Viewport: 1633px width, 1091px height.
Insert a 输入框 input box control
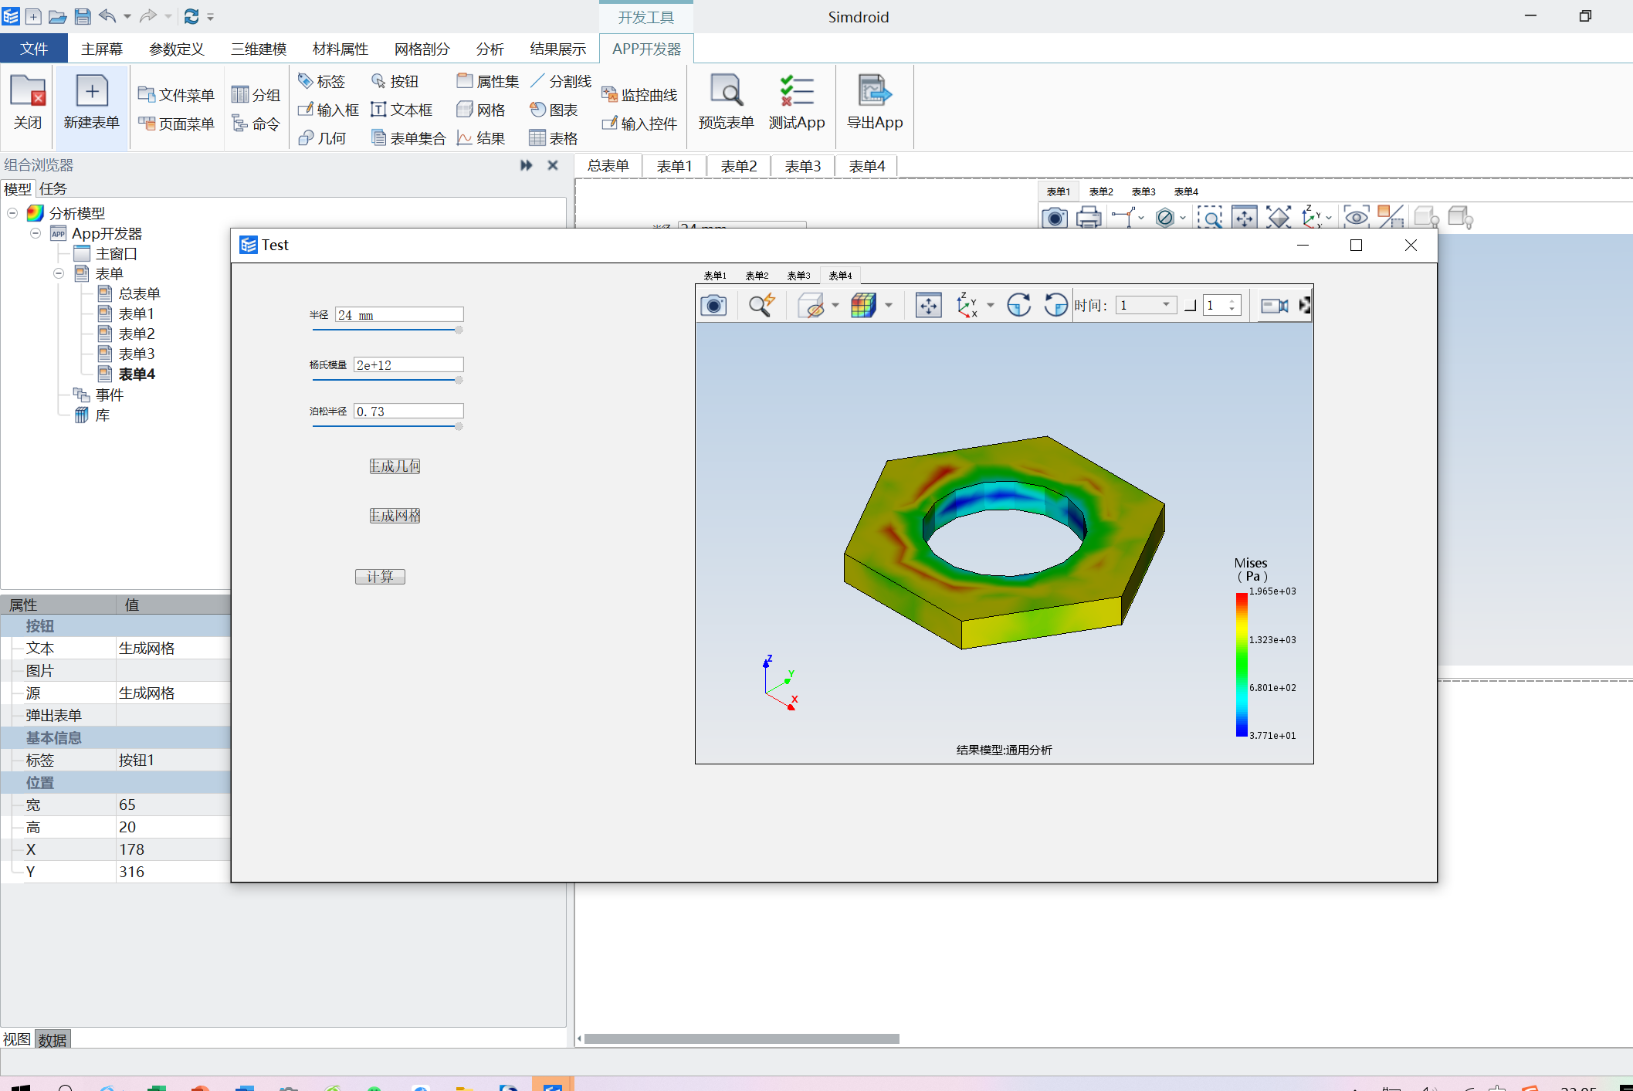329,110
